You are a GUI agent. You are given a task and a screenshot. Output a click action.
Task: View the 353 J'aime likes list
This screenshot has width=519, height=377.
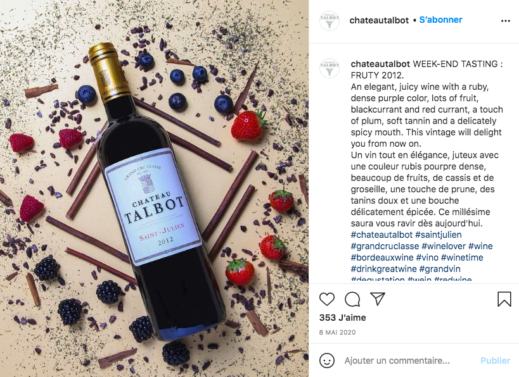[x=343, y=318]
